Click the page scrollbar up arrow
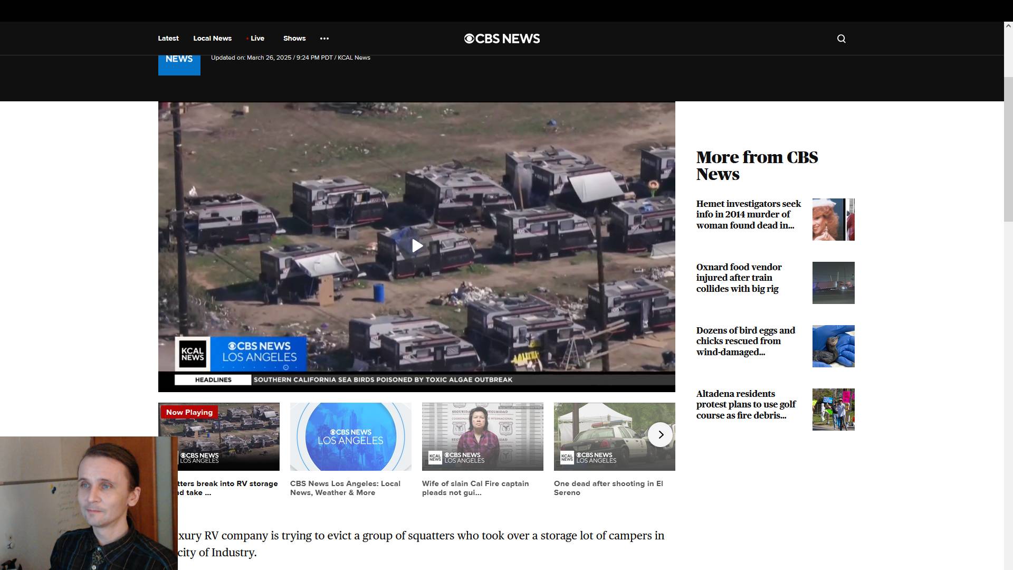 click(x=1008, y=25)
